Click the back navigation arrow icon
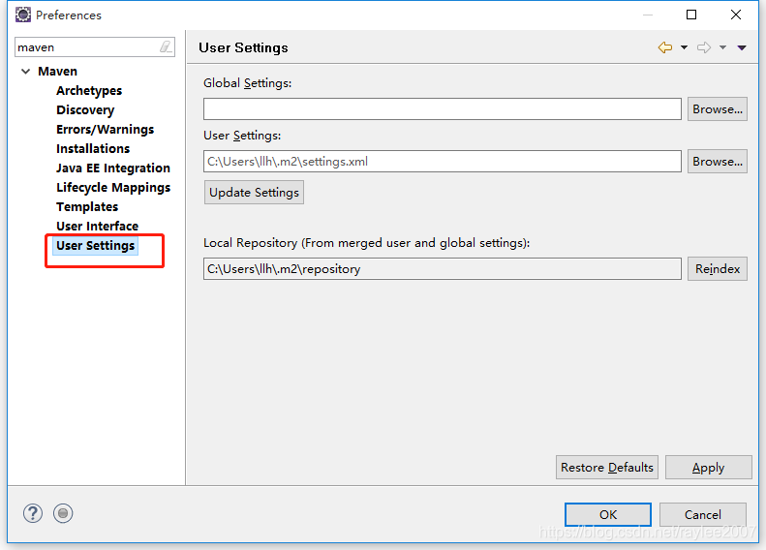 click(x=665, y=47)
